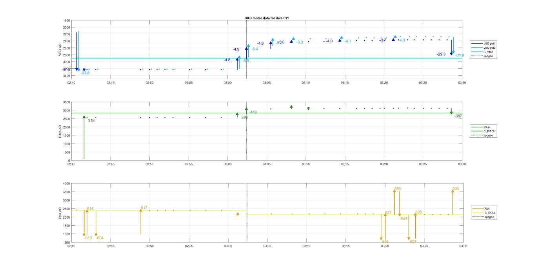Click the 'Pitch AD' y-axis label
Image resolution: width=549 pixels, height=272 pixels.
coord(60,131)
